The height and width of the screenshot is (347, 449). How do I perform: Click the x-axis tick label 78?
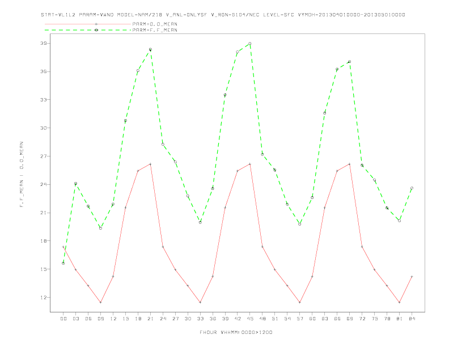[387, 319]
